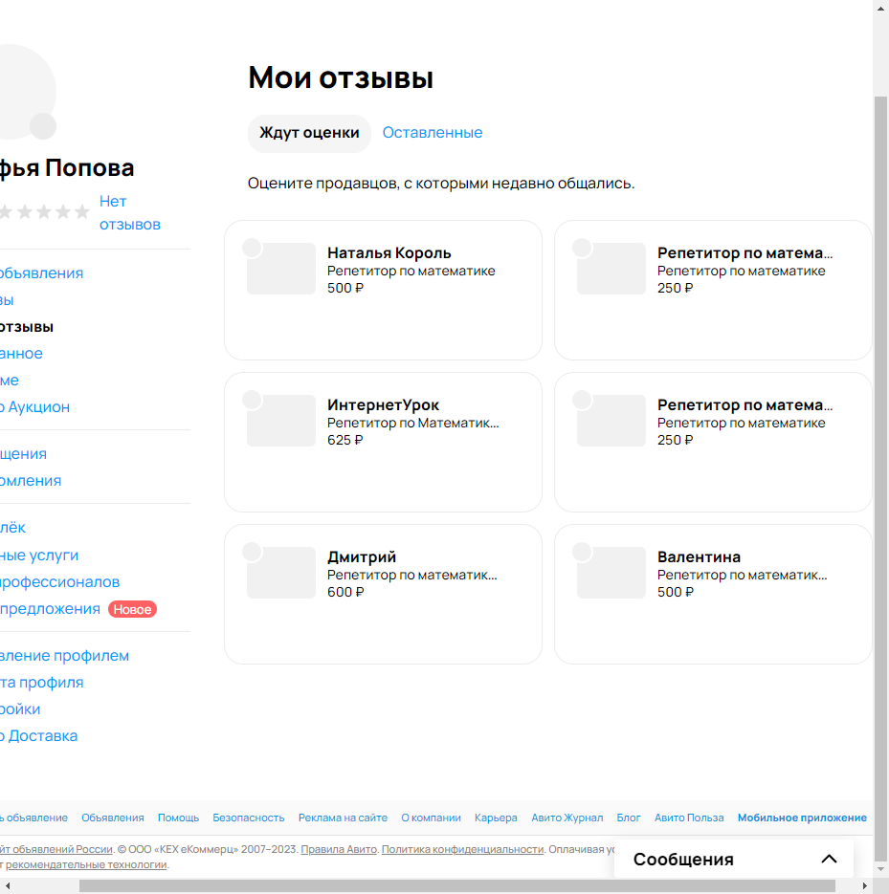Image resolution: width=889 pixels, height=894 pixels.
Task: Open the рекомендательные технологии link
Action: click(86, 864)
